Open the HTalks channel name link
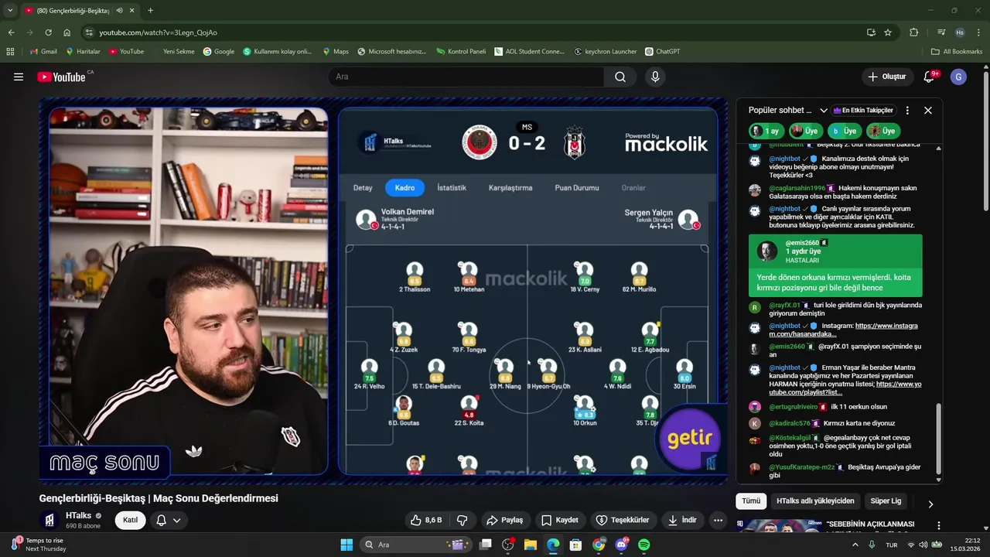990x557 pixels. click(78, 515)
